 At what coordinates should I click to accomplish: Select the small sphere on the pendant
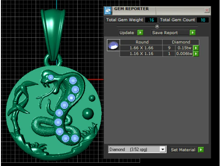pos(92,98)
